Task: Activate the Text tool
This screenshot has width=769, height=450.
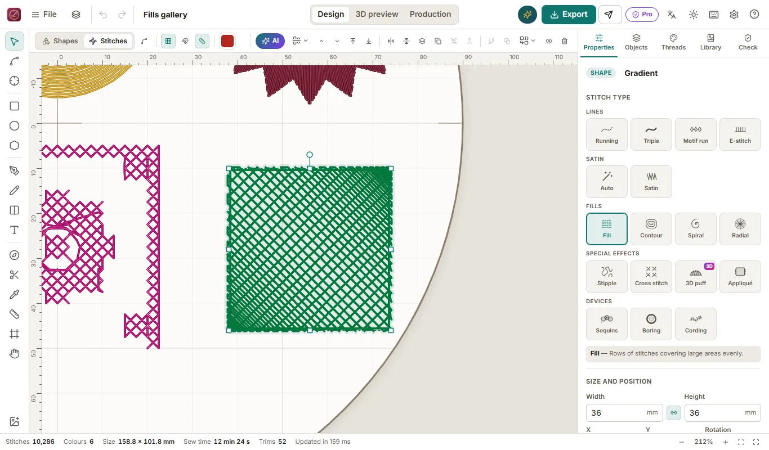Action: coord(15,230)
